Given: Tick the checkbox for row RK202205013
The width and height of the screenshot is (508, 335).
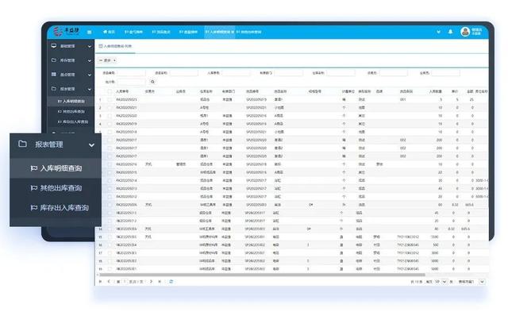Looking at the screenshot, I should pyautogui.click(x=110, y=189).
